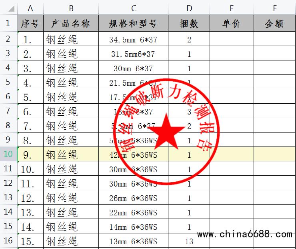Image resolution: width=296 pixels, height=249 pixels.
Task: Click the red star stamp image
Action: (x=166, y=131)
